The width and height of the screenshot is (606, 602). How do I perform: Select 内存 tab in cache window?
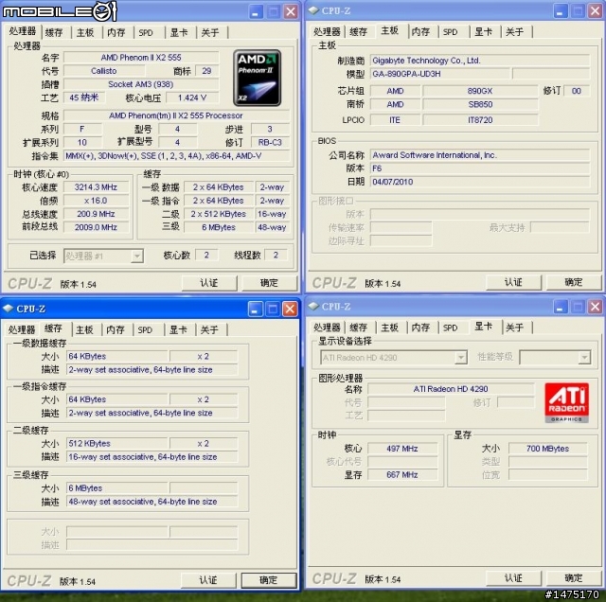pyautogui.click(x=116, y=329)
